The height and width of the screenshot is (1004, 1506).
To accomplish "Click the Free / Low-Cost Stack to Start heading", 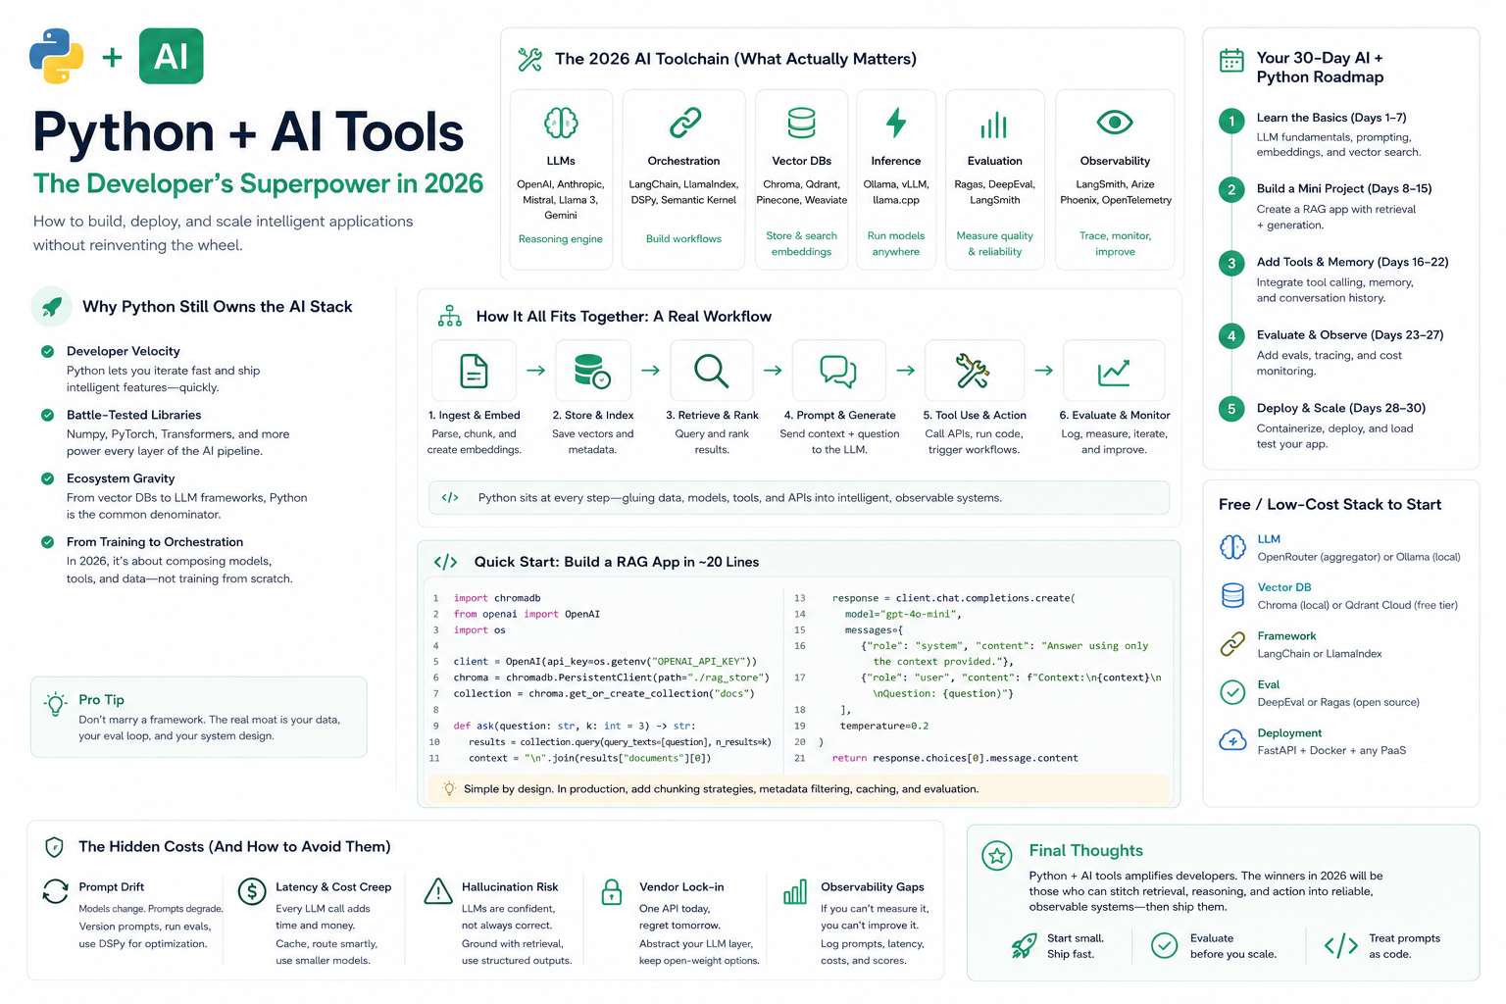I will tap(1330, 504).
